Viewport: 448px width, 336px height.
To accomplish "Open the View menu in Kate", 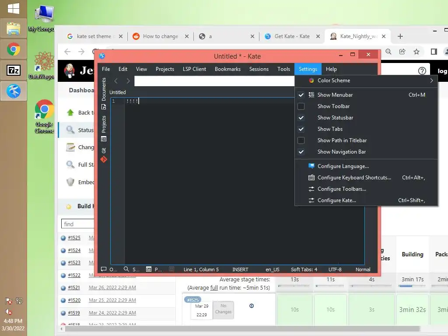I will 141,69.
